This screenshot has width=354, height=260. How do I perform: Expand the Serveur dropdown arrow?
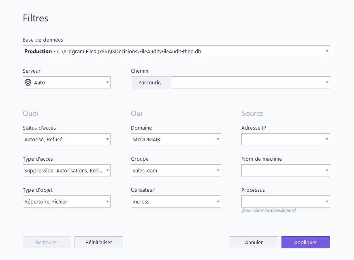click(107, 82)
